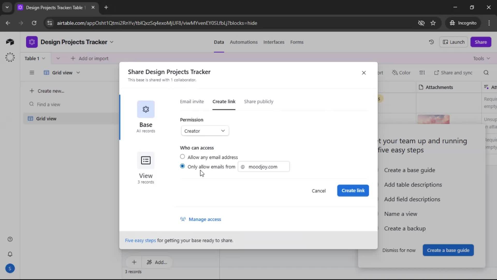Open the account avatar S icon
The width and height of the screenshot is (497, 280).
tap(10, 269)
